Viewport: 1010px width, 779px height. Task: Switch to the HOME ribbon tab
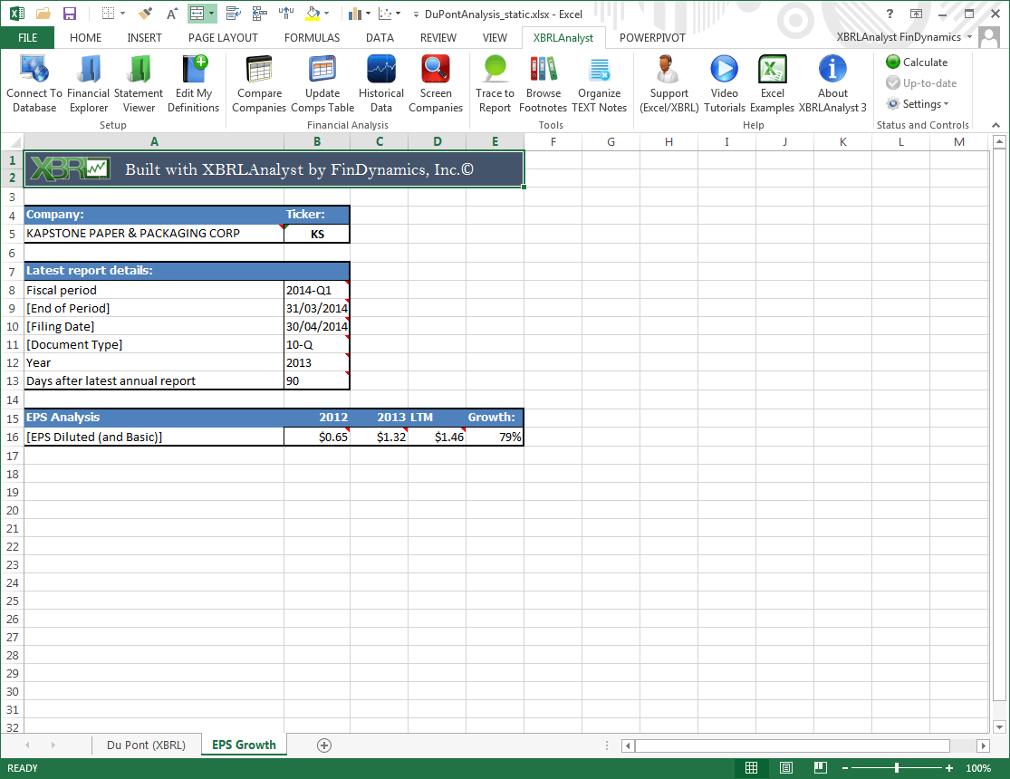click(85, 37)
